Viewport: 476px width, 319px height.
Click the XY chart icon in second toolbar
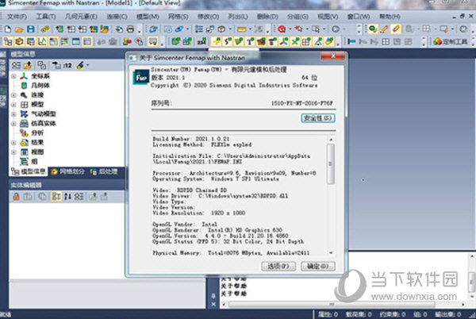[x=42, y=41]
